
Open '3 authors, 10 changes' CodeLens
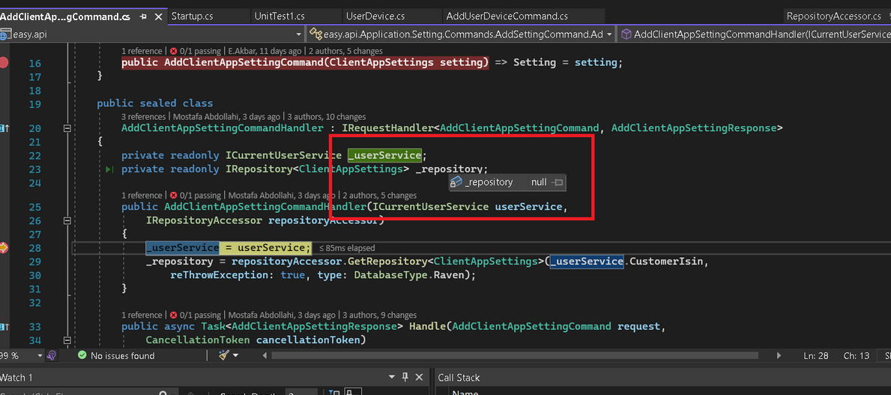pyautogui.click(x=327, y=117)
